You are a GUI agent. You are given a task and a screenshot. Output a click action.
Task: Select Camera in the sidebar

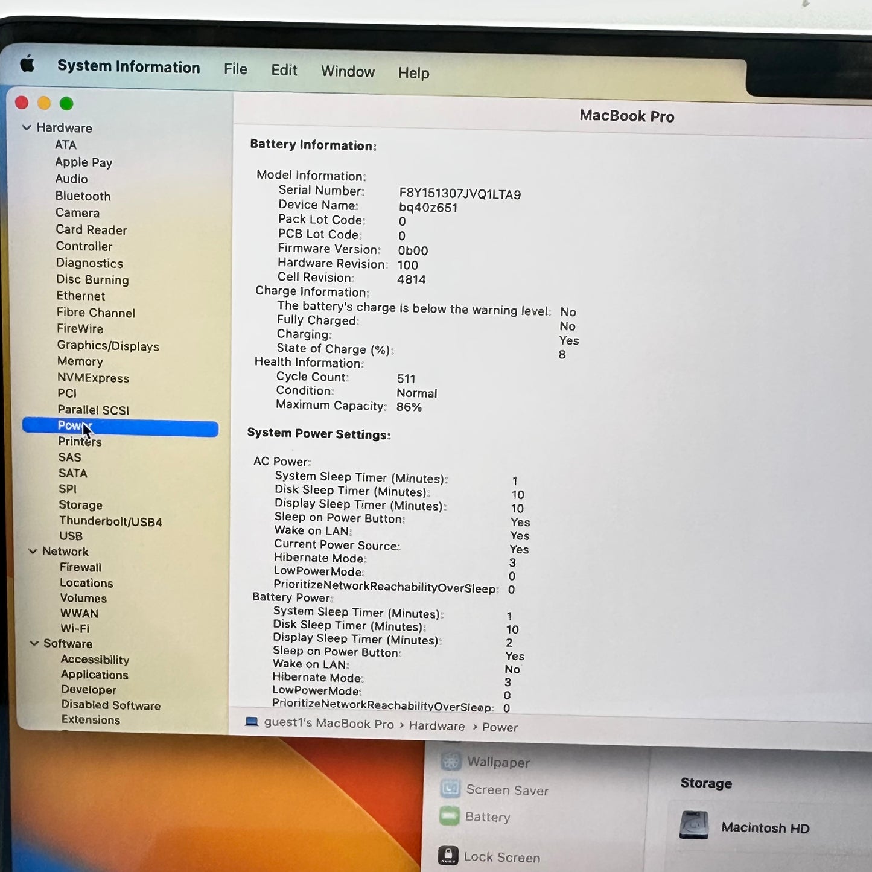click(x=78, y=212)
